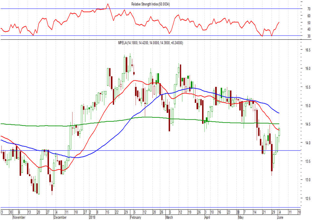
Task: Select the RSI axis label 60
Action: [309, 16]
